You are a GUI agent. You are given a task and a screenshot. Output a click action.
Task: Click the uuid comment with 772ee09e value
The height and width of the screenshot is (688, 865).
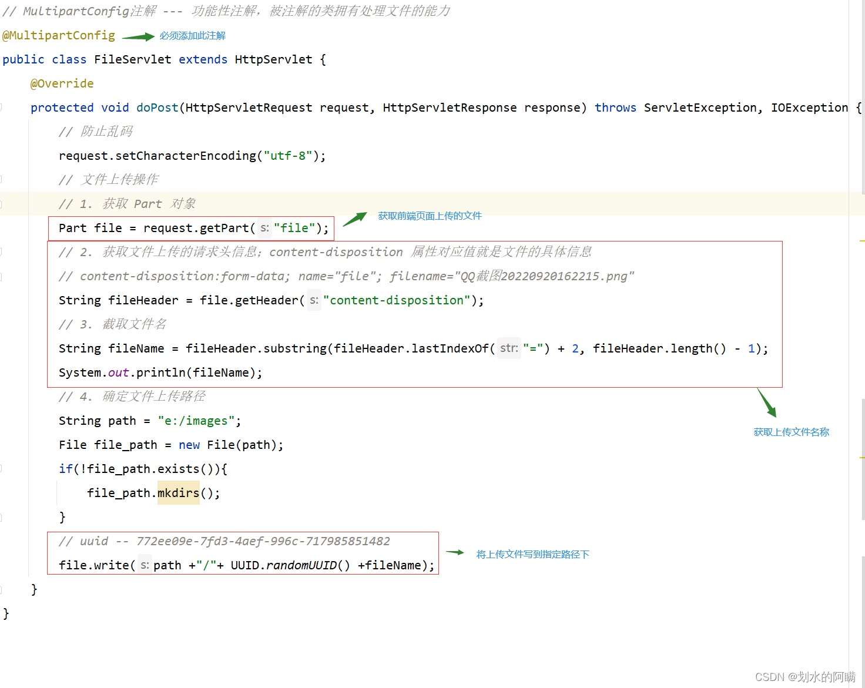tap(224, 541)
